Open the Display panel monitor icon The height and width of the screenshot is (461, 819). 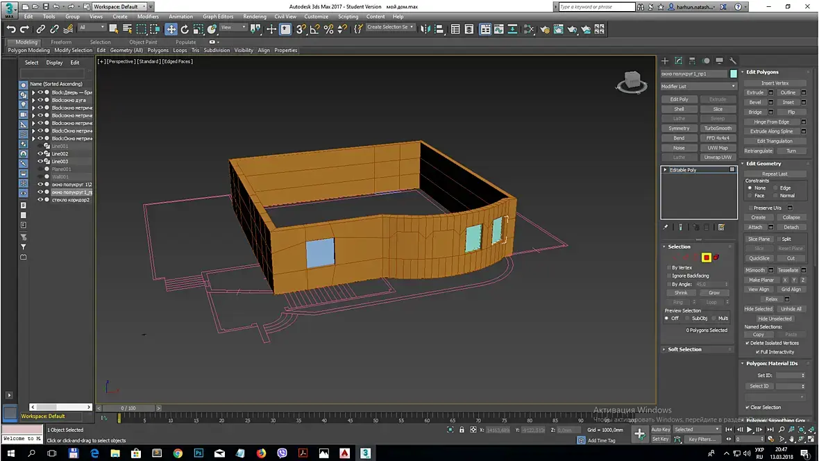click(720, 61)
